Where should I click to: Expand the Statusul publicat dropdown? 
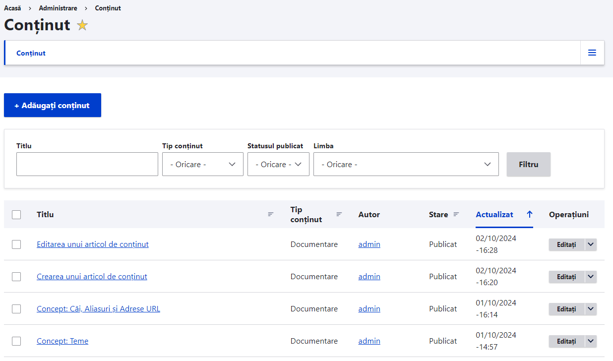pyautogui.click(x=278, y=164)
